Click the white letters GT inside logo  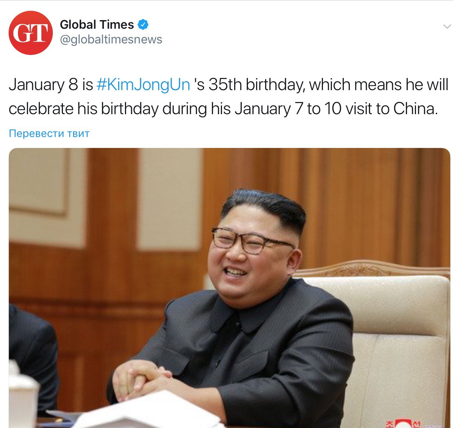(x=31, y=33)
